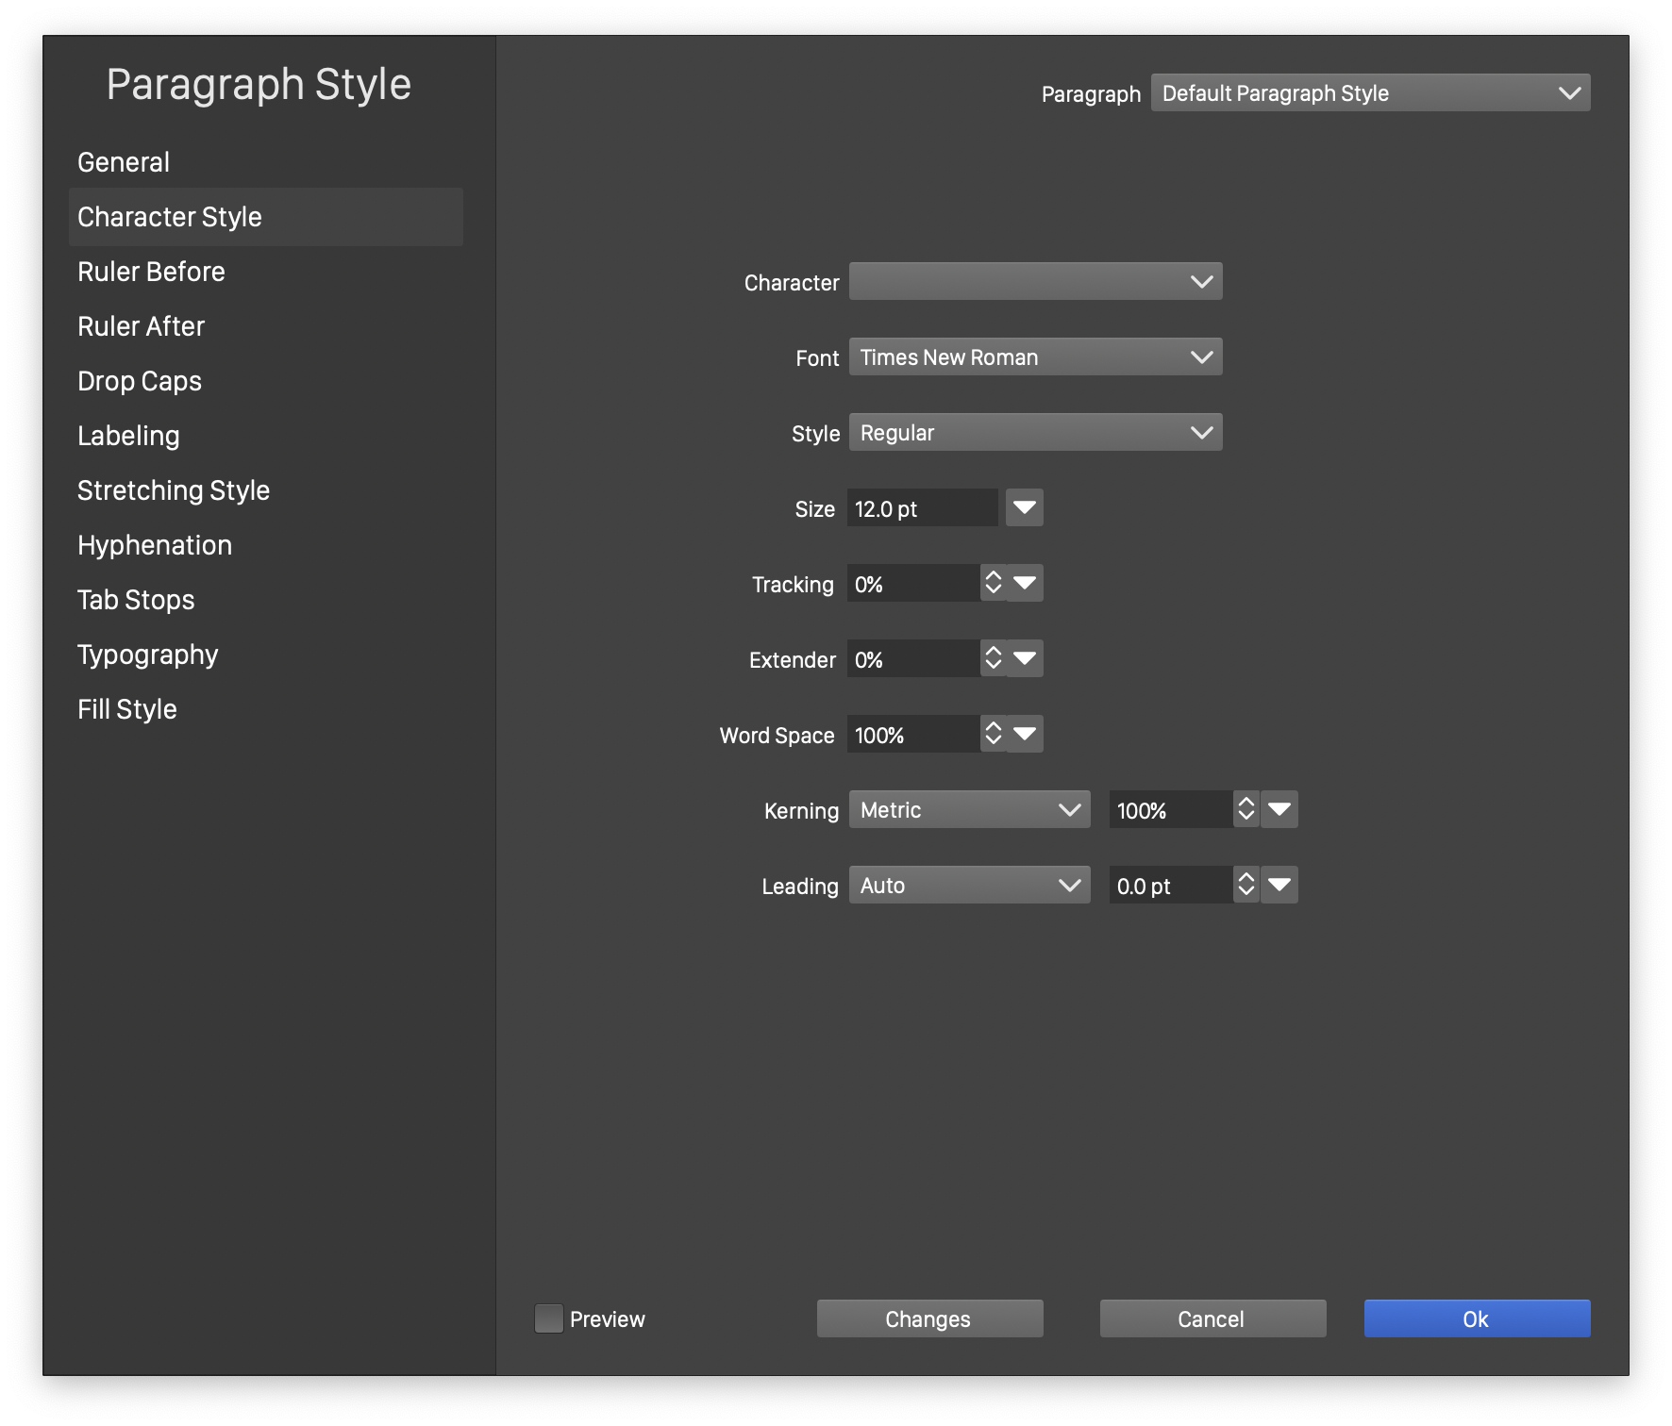Screen dimensions: 1672x1426
Task: Open the Size presets arrow menu
Action: [1025, 508]
